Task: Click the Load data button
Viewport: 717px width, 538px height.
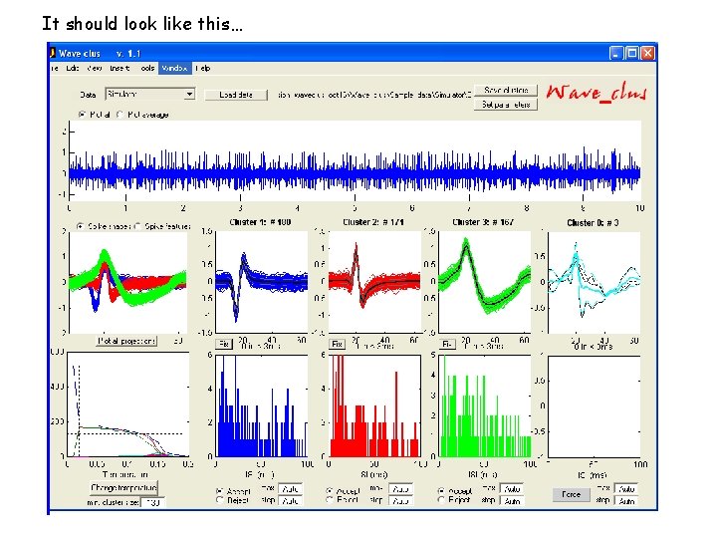Action: (x=236, y=95)
